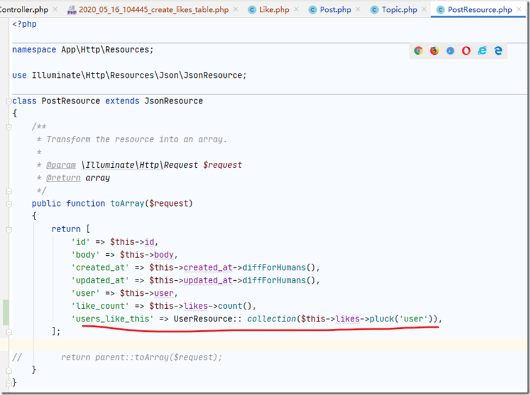This screenshot has width=530, height=395.
Task: Close the Post.php tab
Action: coord(358,9)
